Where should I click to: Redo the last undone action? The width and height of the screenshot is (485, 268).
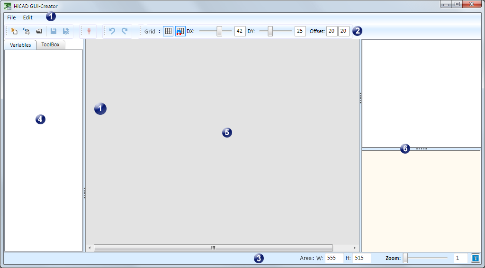pos(125,31)
